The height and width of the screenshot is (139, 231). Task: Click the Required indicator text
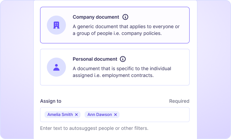pos(179,101)
